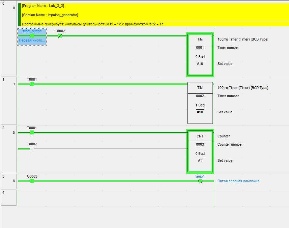
Task: Click the #10 set value of TIM 0002
Action: 200,112
